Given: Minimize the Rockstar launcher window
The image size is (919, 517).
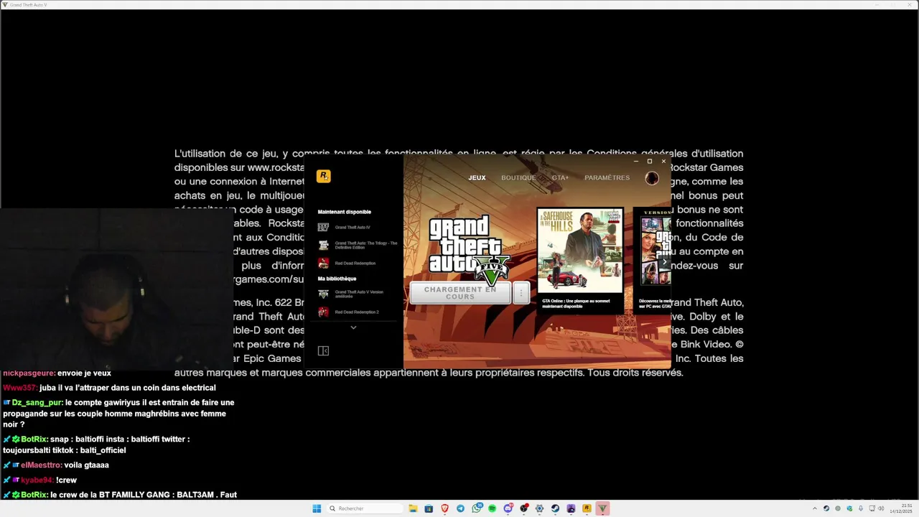Looking at the screenshot, I should tap(635, 162).
